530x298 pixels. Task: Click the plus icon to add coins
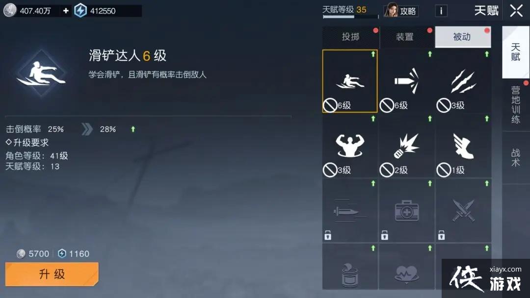pyautogui.click(x=66, y=11)
